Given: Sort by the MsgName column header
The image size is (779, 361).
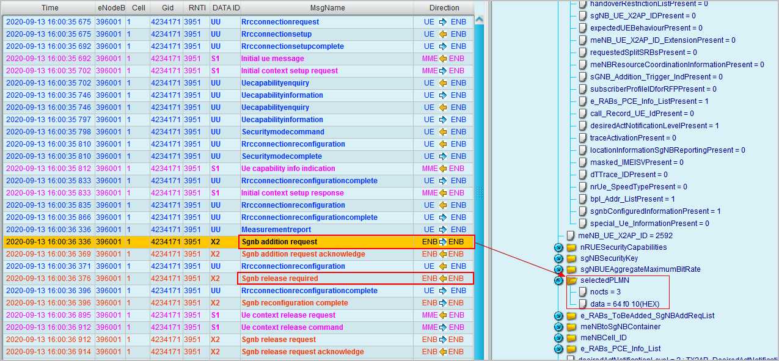Looking at the screenshot, I should (327, 8).
